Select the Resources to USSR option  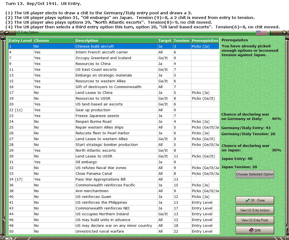[x=114, y=98]
